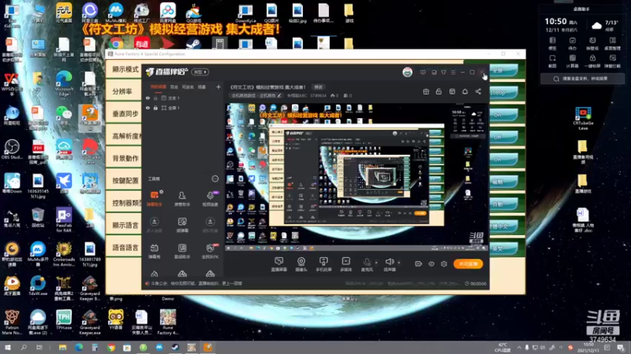Click 弹窗拦截 popup blocker icon in assistant
The width and height of the screenshot is (631, 354).
click(613, 61)
